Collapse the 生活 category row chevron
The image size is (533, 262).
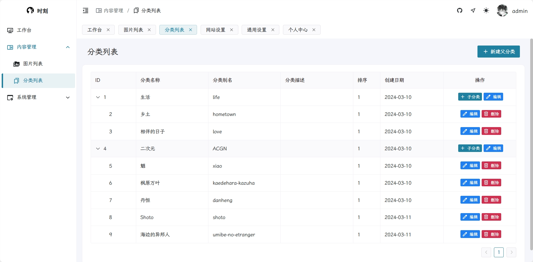tap(98, 97)
